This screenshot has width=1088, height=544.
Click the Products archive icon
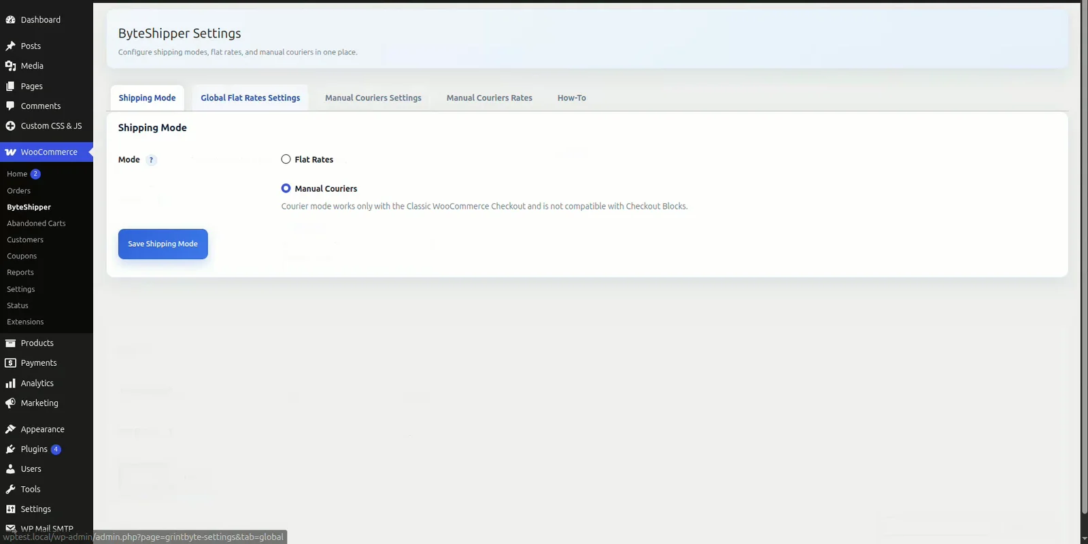click(10, 343)
